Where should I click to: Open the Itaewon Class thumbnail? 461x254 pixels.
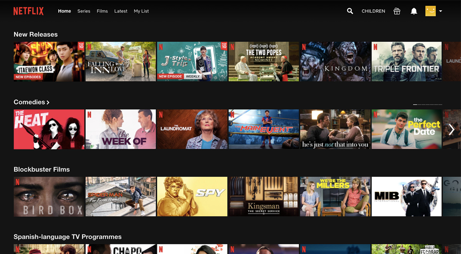click(49, 61)
